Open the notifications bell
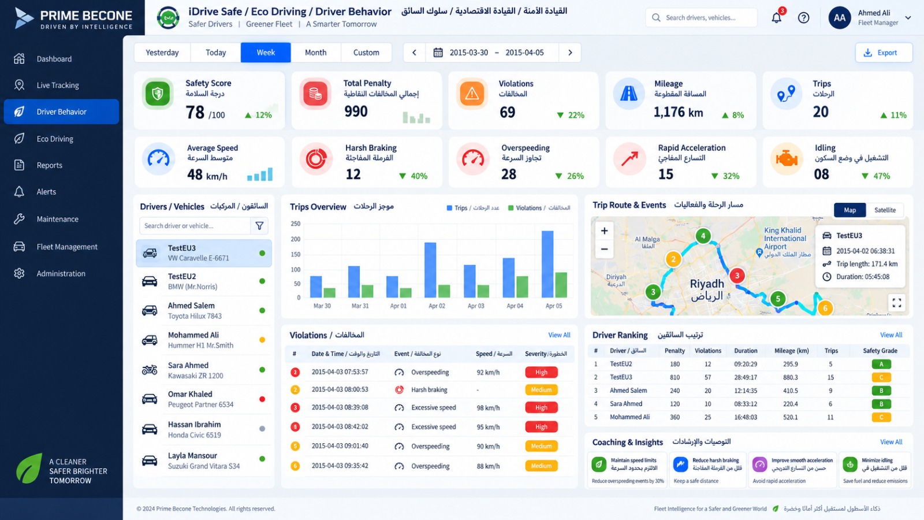The height and width of the screenshot is (520, 924). tap(777, 17)
